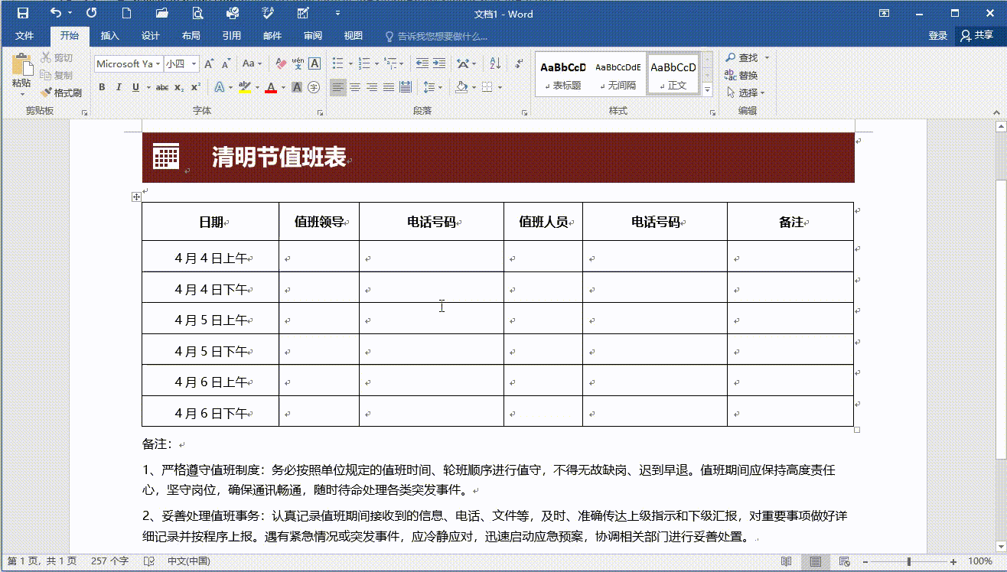Clear all formatting with the eraser icon

point(281,63)
